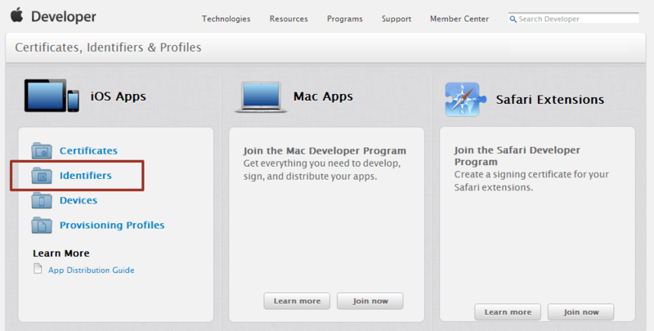Open the Programs menu

tap(344, 19)
